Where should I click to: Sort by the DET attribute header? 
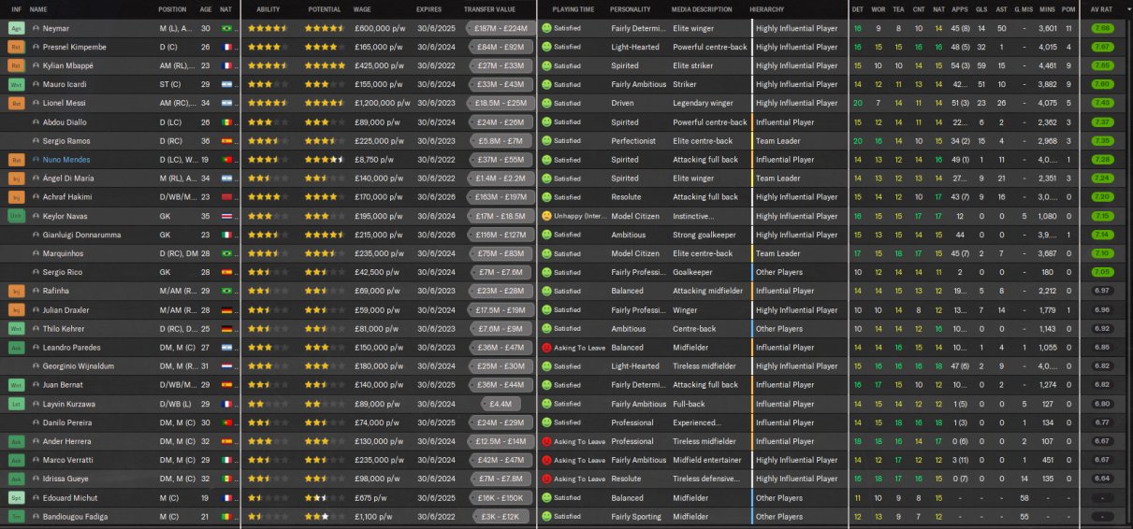tap(857, 9)
